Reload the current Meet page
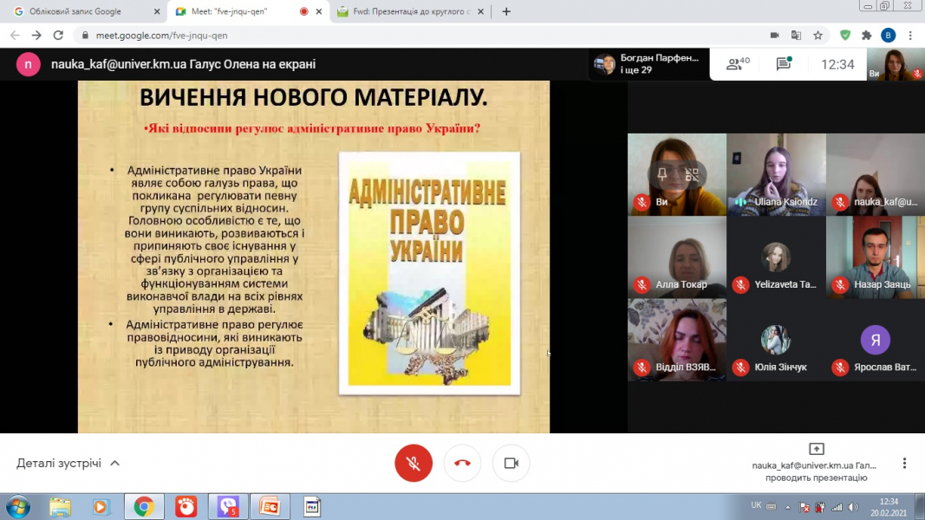 tap(58, 36)
